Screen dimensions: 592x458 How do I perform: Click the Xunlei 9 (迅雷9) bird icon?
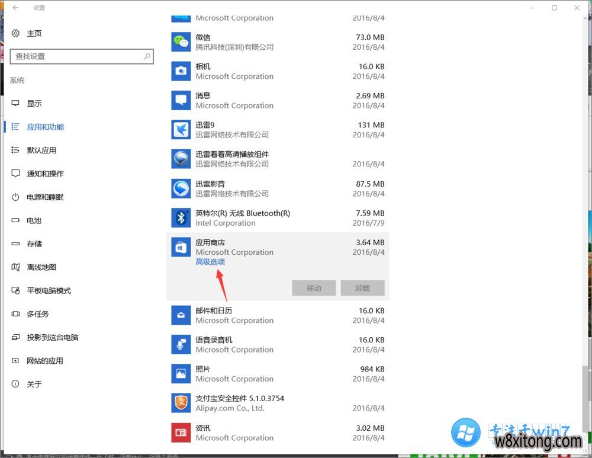point(181,130)
